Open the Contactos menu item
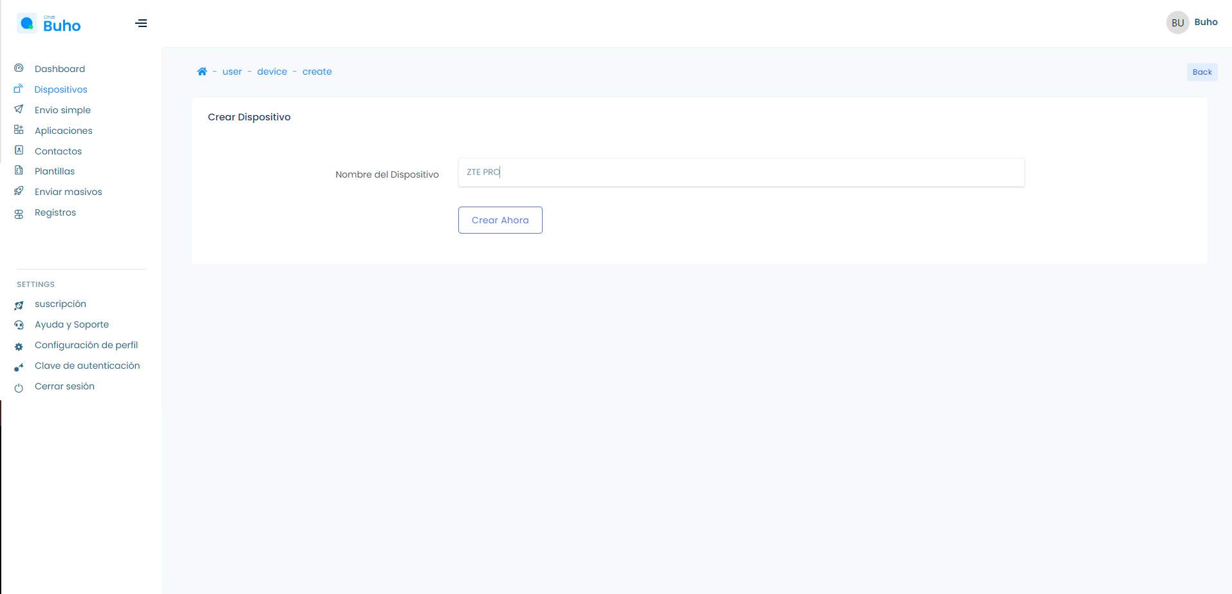Image resolution: width=1232 pixels, height=594 pixels. click(58, 151)
